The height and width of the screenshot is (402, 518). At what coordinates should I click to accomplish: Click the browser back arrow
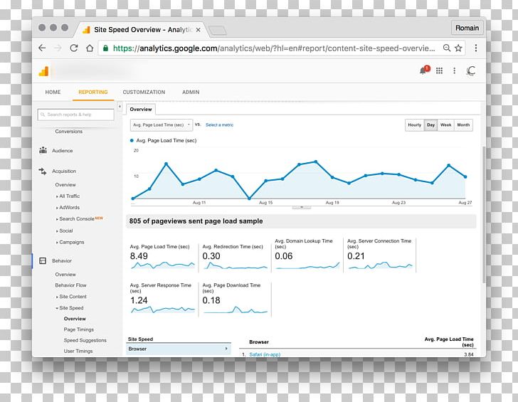(x=42, y=48)
